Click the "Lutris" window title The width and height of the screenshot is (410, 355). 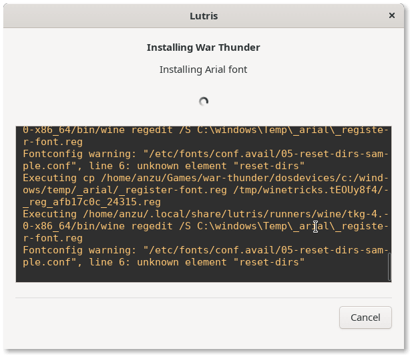pos(204,16)
